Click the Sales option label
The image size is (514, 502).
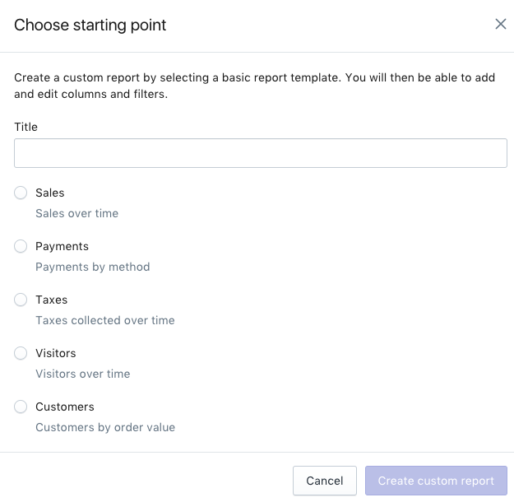click(50, 193)
